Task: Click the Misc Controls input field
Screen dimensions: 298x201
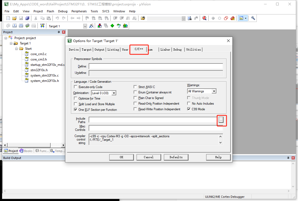Action: (x=156, y=128)
